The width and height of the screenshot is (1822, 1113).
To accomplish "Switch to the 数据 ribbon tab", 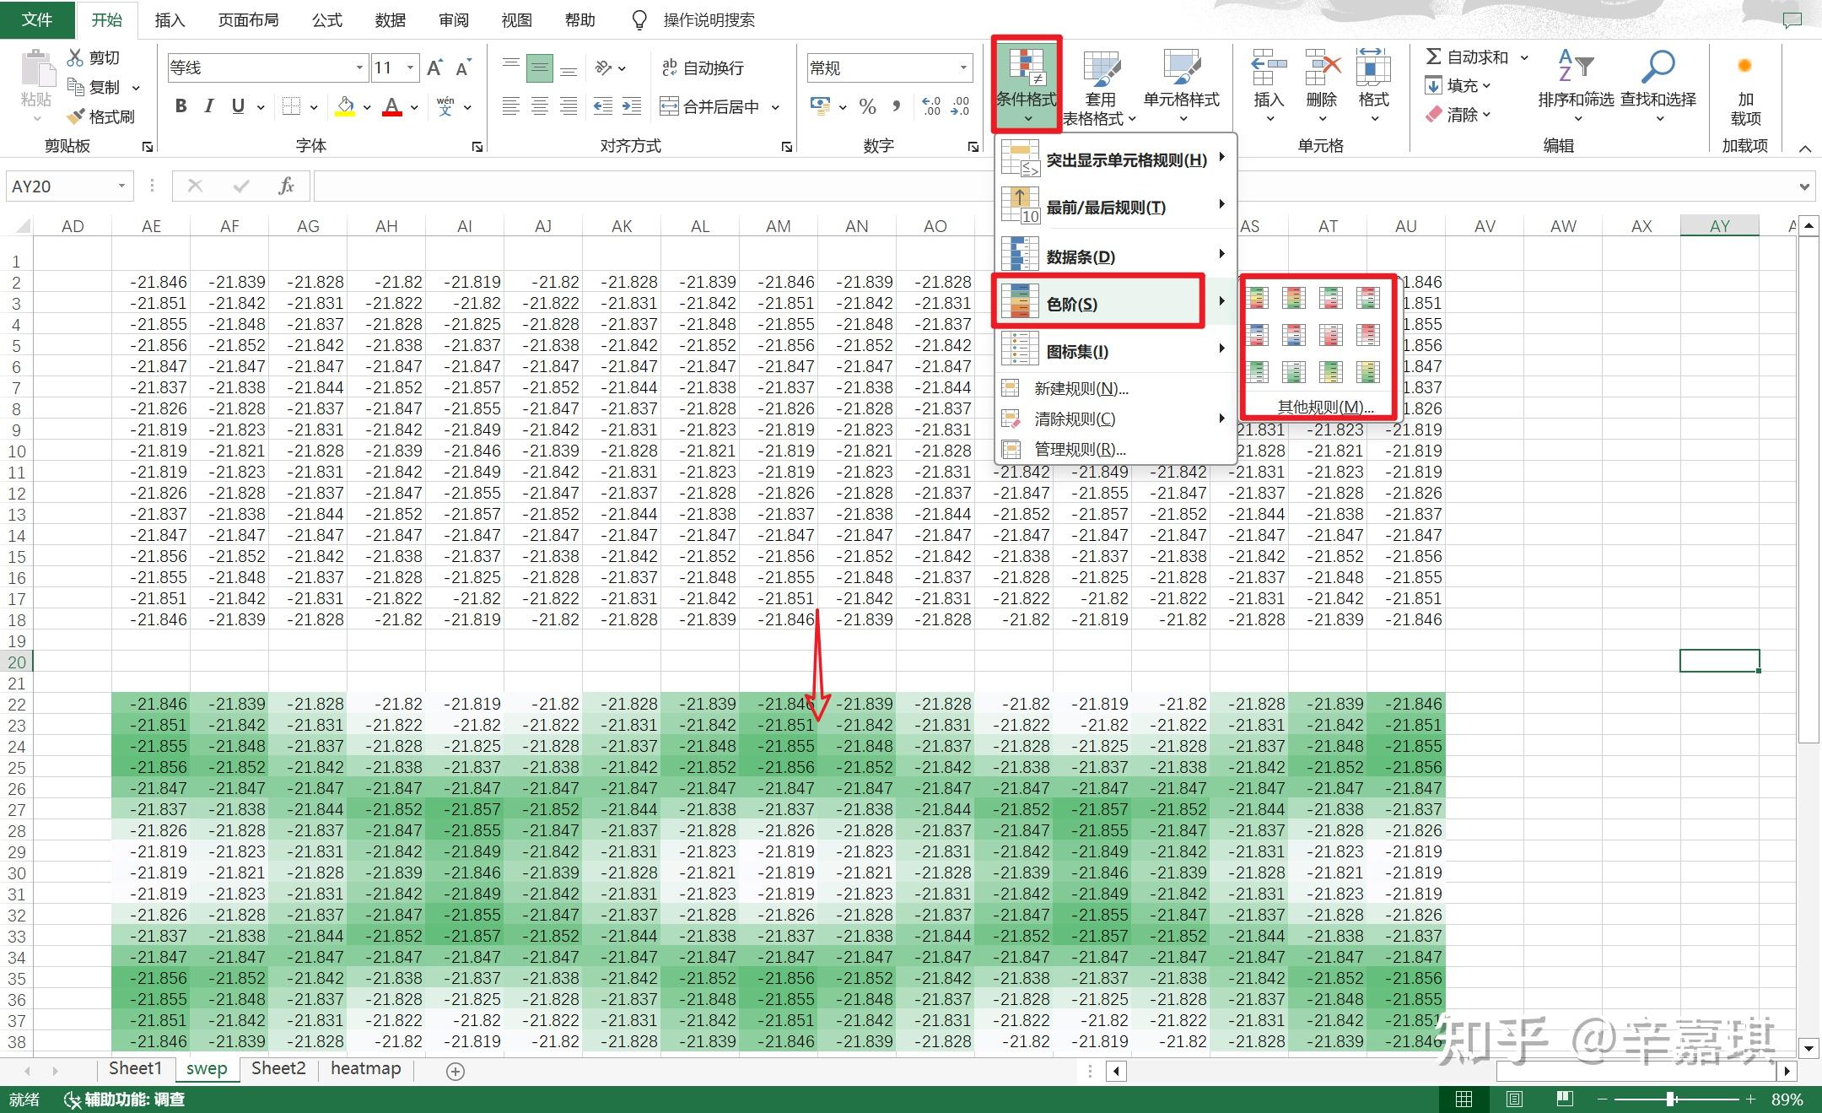I will [390, 19].
